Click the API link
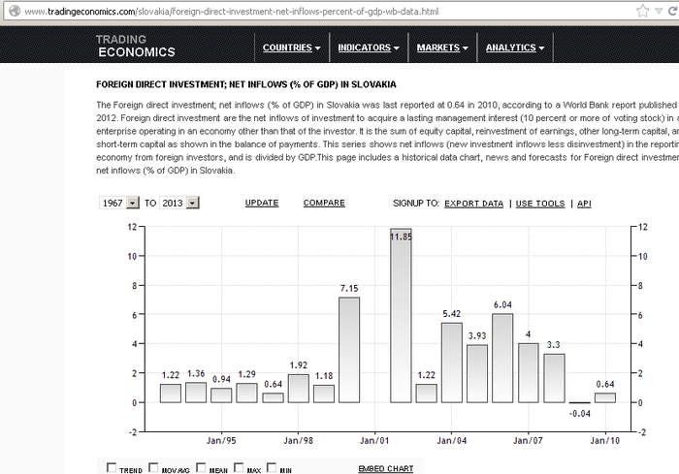 (x=584, y=204)
